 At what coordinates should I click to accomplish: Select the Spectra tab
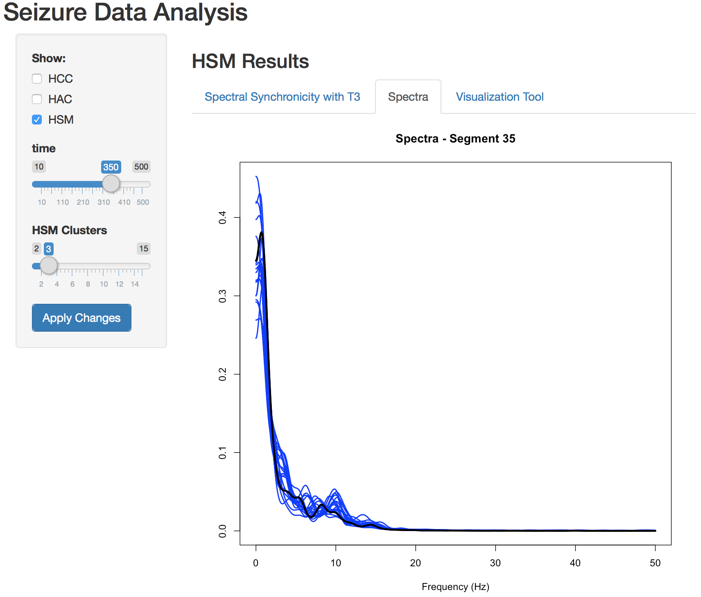[408, 97]
